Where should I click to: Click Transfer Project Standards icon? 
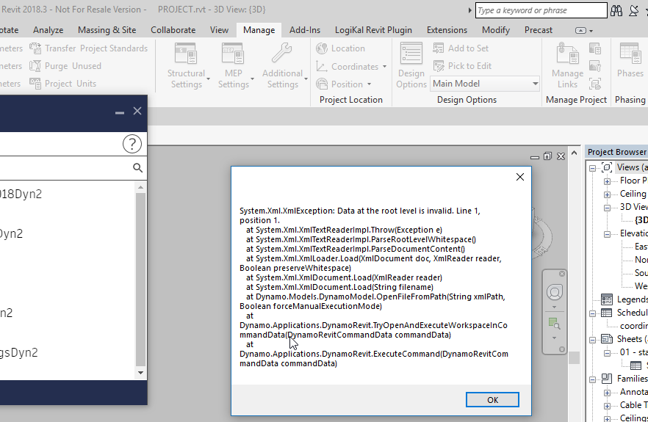pyautogui.click(x=35, y=48)
